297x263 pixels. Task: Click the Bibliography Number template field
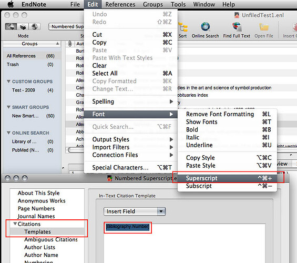point(128,227)
